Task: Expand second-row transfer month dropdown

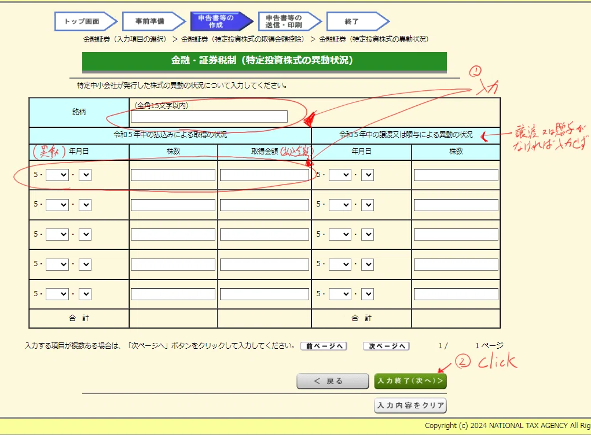Action: pyautogui.click(x=340, y=205)
